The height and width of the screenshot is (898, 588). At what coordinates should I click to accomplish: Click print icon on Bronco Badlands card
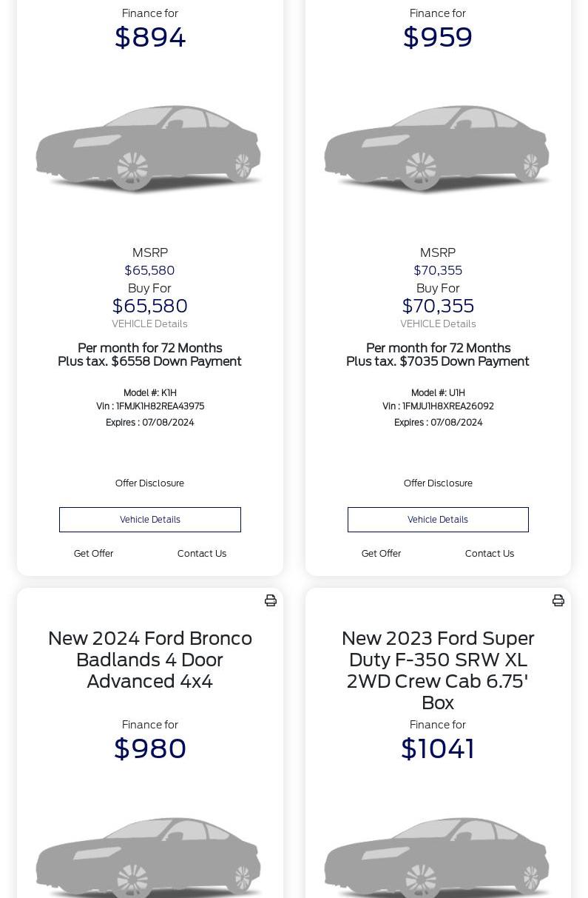coord(271,600)
